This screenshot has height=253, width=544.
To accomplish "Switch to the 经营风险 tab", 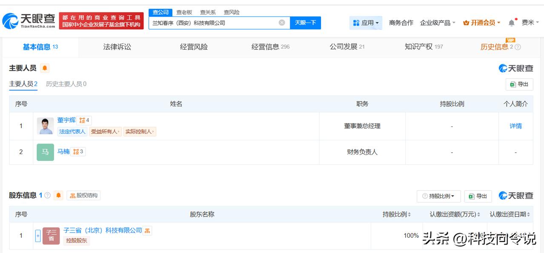I will coord(194,47).
